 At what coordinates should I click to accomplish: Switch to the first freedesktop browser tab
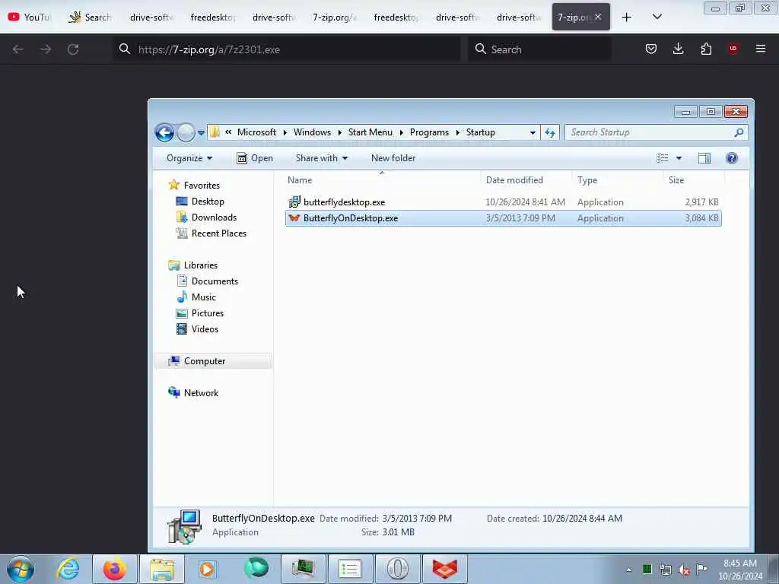pos(212,17)
